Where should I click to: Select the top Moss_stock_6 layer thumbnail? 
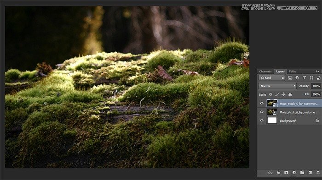pos(272,104)
